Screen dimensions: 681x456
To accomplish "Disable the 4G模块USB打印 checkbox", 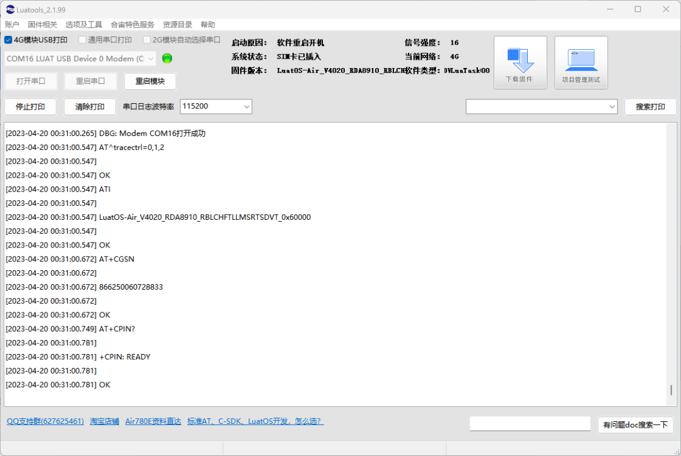I will [8, 40].
